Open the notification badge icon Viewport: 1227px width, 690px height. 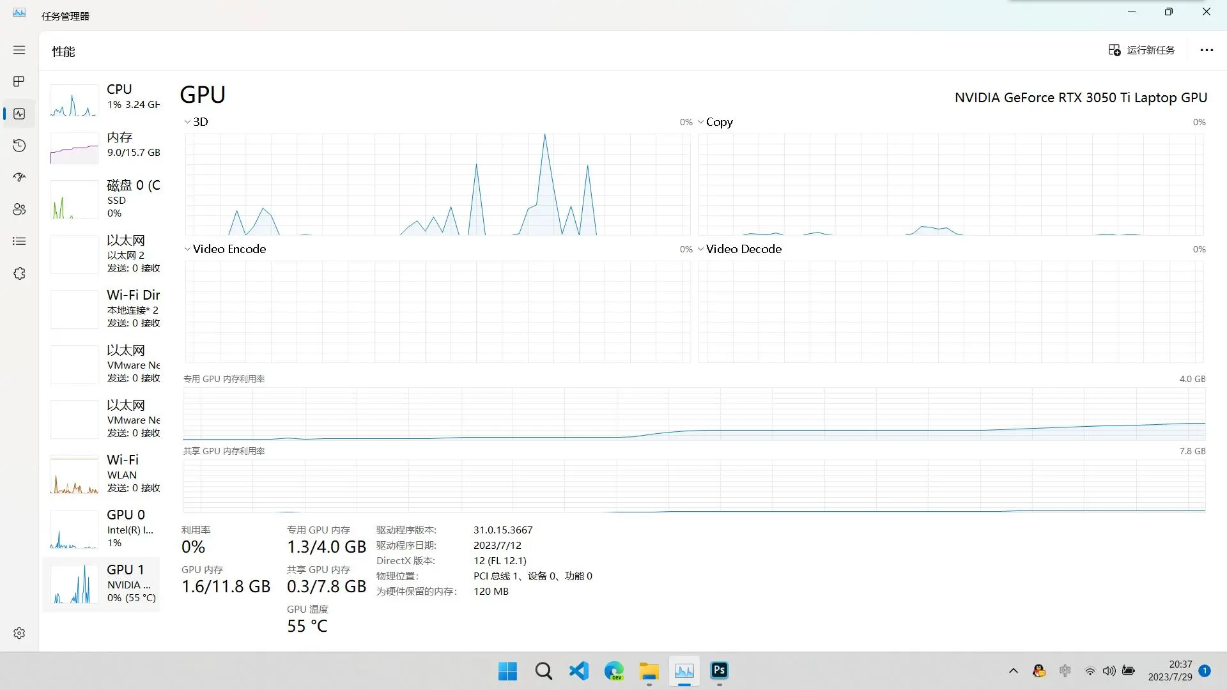click(x=1205, y=671)
